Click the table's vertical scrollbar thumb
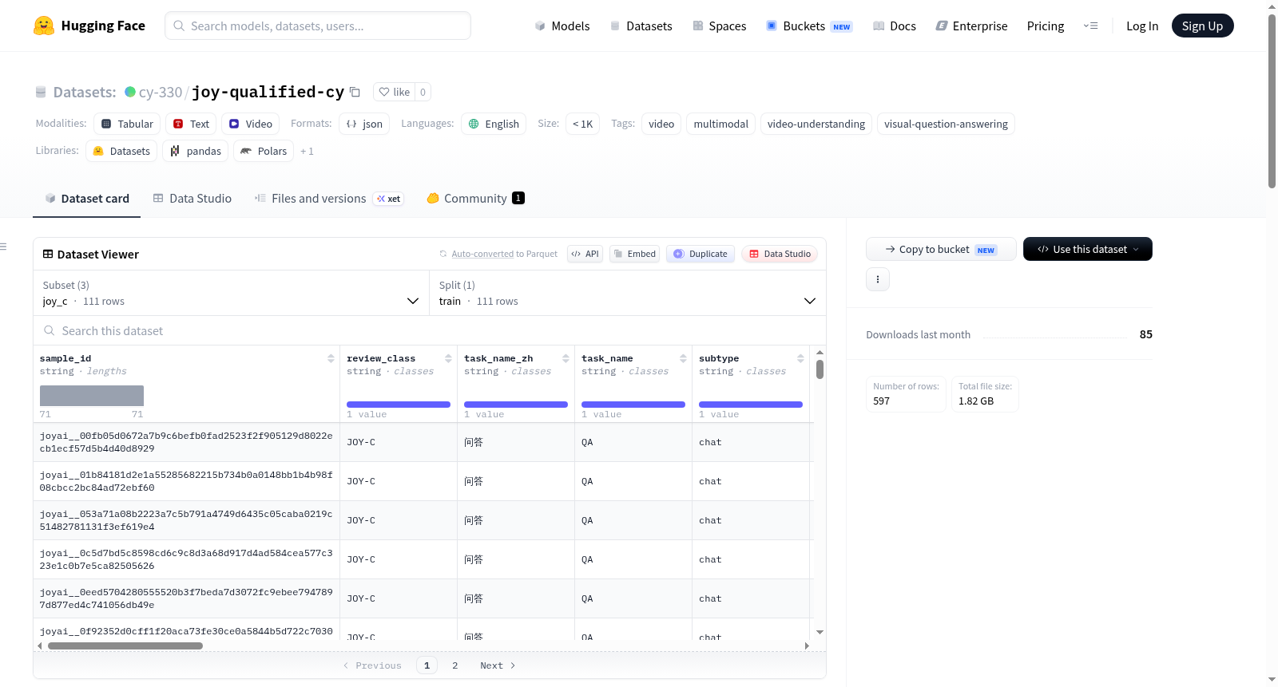Viewport: 1278px width, 687px height. [x=820, y=369]
